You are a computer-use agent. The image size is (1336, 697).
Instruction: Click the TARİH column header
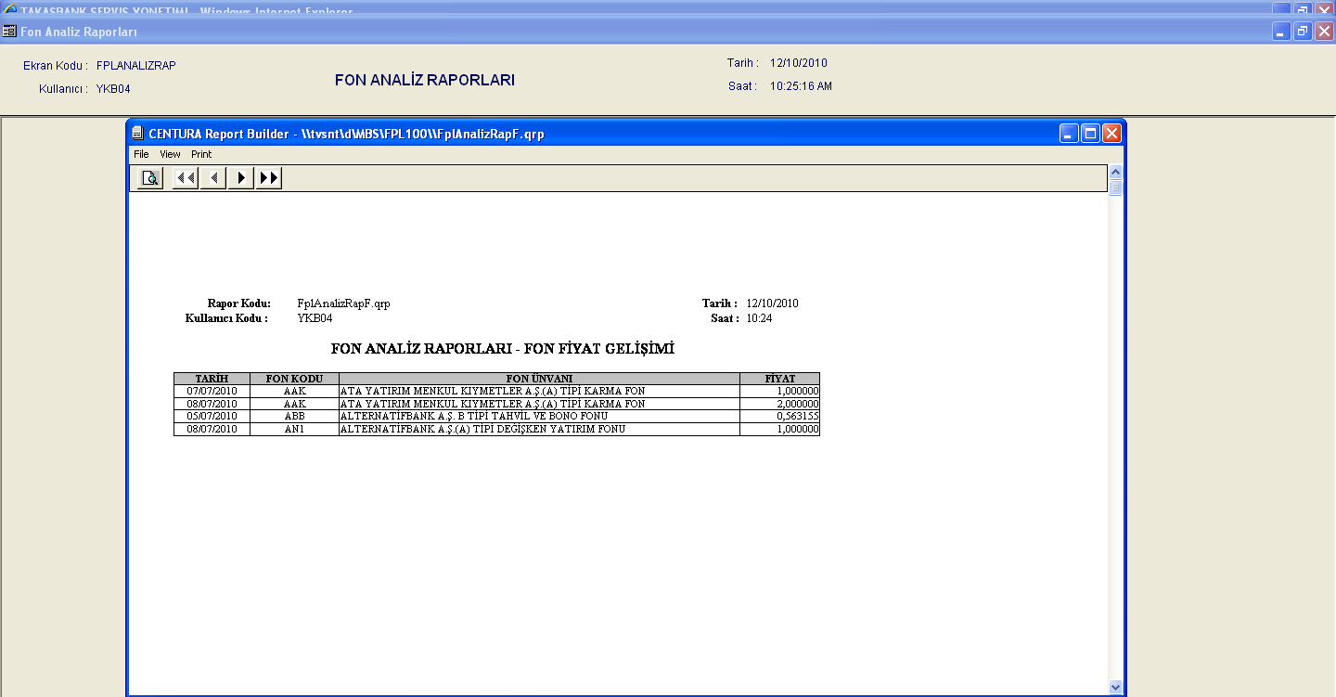click(x=212, y=379)
